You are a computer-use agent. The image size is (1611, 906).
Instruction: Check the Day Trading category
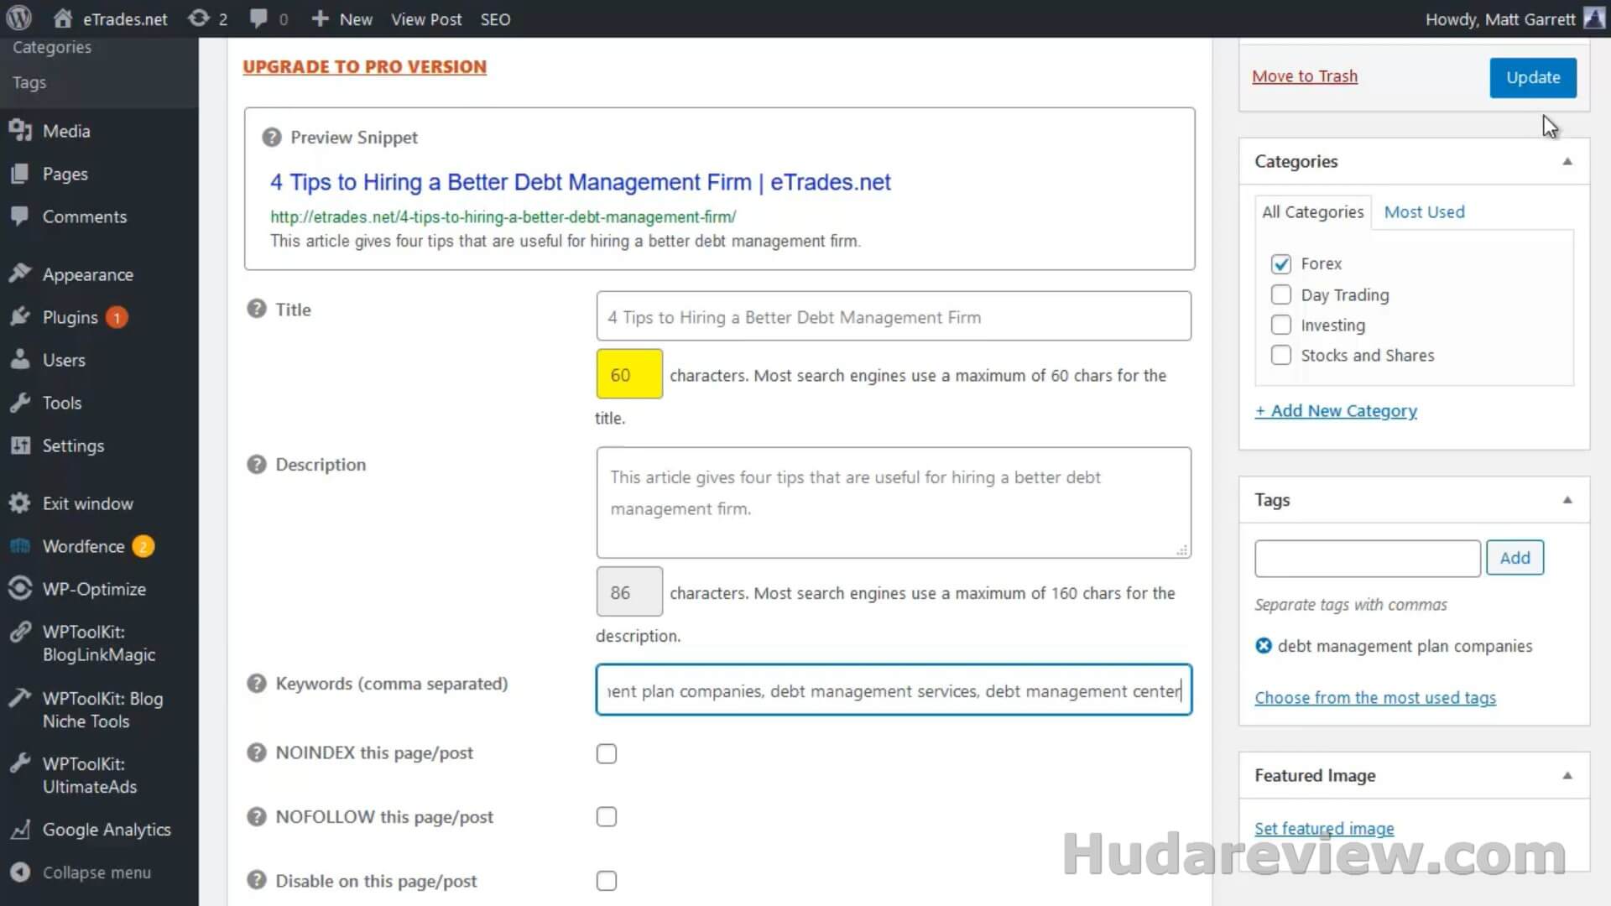pos(1280,294)
